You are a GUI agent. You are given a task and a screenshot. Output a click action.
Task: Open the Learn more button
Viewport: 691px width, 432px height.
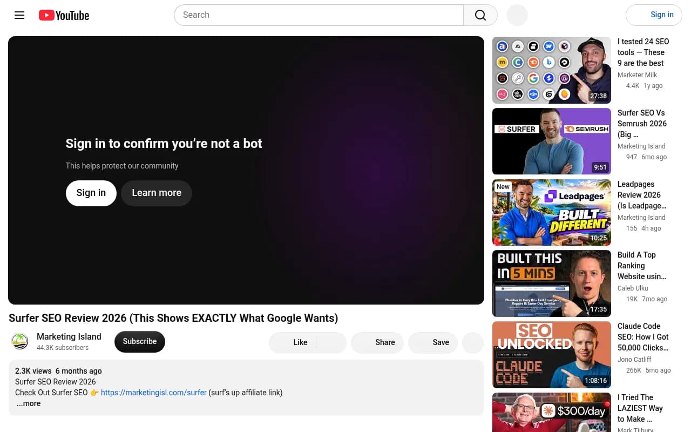tap(157, 193)
